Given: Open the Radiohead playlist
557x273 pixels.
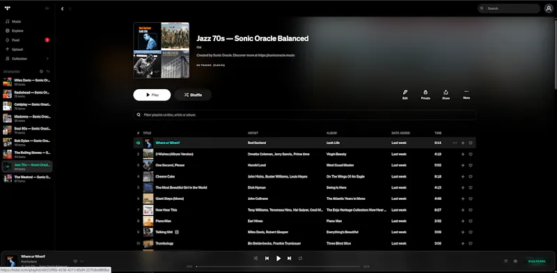Looking at the screenshot, I should tap(27, 94).
